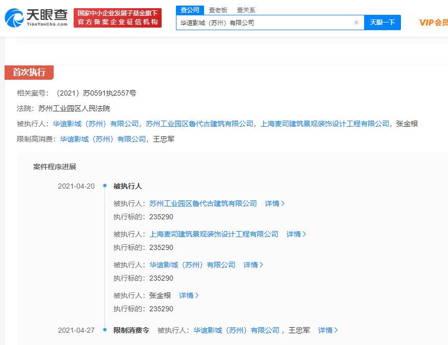This screenshot has height=345, width=448.
Task: View 详情 for 张金根
Action: point(189,295)
